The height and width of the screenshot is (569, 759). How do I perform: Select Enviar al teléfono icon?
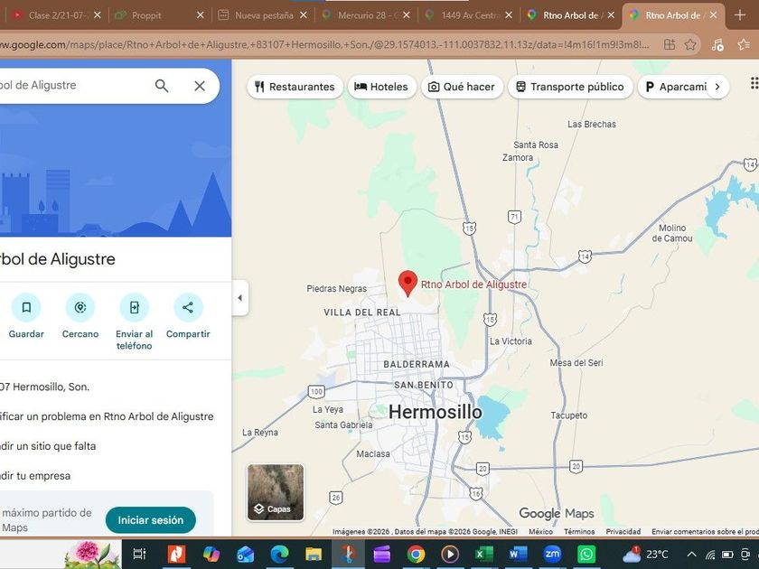tap(134, 307)
